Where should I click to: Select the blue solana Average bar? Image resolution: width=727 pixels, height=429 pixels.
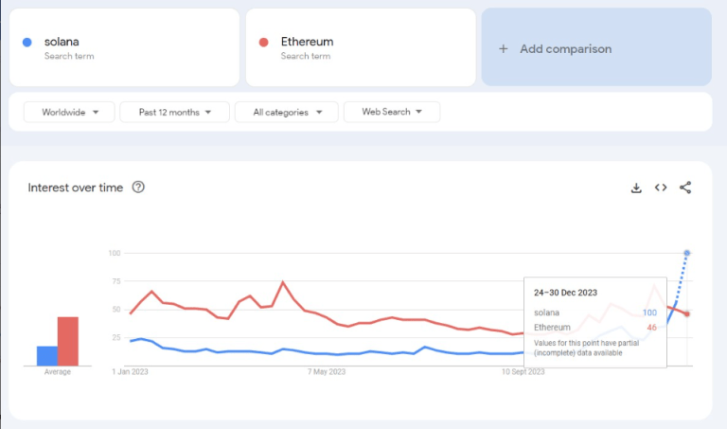click(x=47, y=355)
